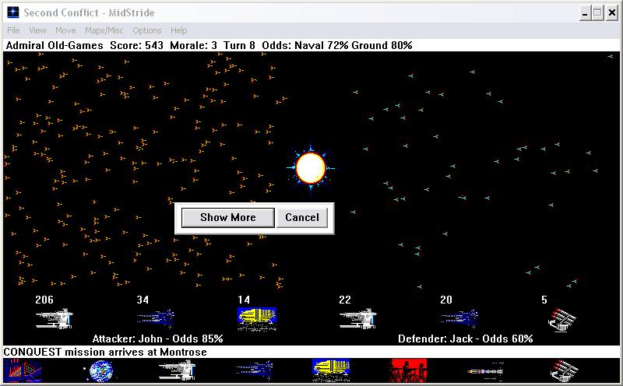Click the missile icon in bottom toolbar

(x=485, y=371)
